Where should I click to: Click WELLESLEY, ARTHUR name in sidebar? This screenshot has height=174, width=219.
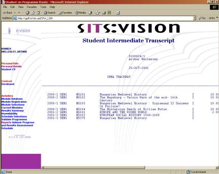(14, 52)
